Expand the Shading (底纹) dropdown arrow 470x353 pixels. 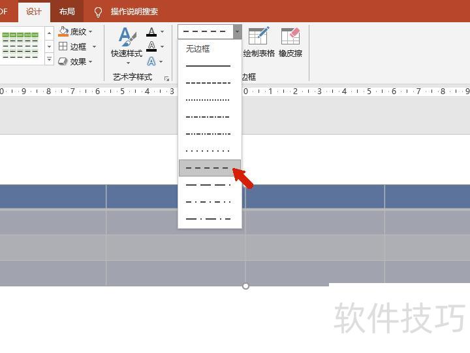click(x=91, y=31)
